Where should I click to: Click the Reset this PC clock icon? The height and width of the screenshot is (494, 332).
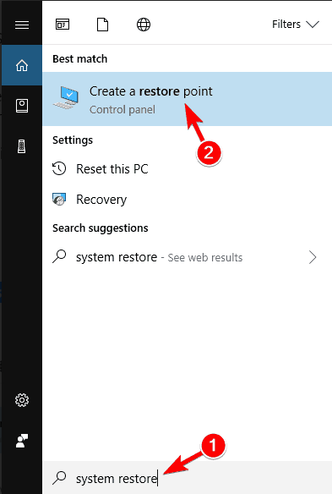pyautogui.click(x=59, y=168)
